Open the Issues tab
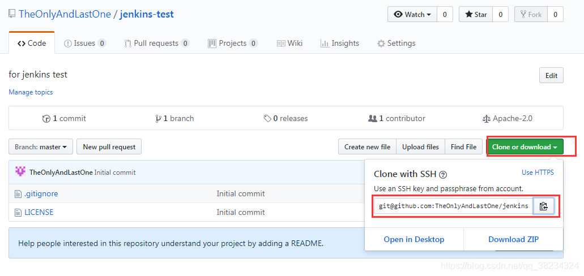 (x=86, y=44)
